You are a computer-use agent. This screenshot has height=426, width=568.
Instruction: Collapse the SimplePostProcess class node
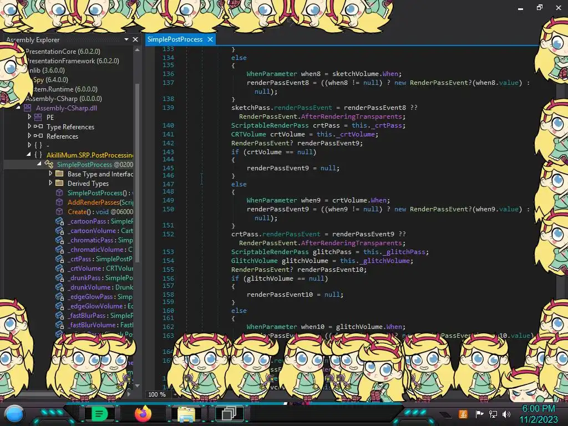[39, 164]
